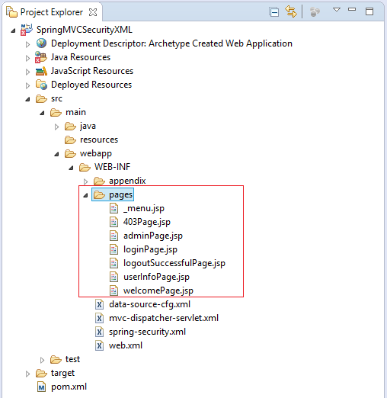387x398 pixels.
Task: Click the pom.xml Maven file icon
Action: click(41, 387)
